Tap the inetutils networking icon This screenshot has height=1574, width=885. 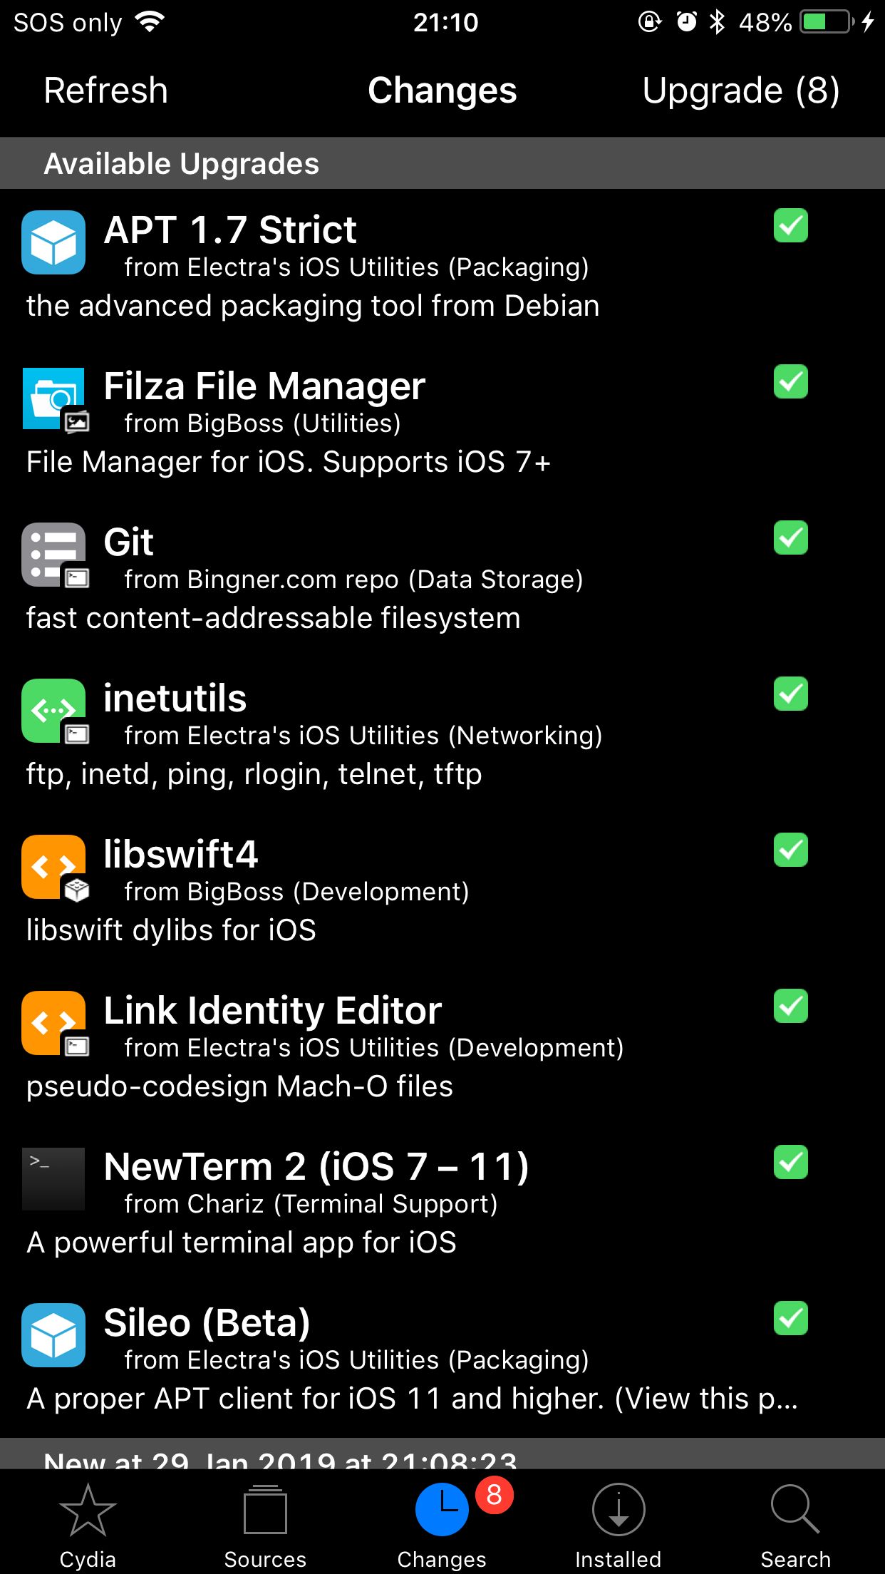point(53,711)
